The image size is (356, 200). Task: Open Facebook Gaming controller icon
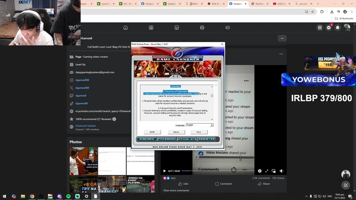tap(228, 27)
